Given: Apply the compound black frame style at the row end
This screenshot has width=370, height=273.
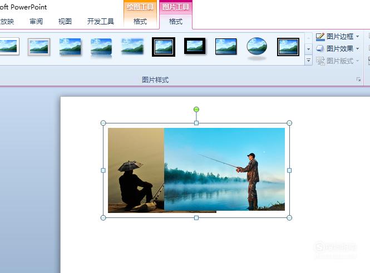Looking at the screenshot, I should tap(288, 47).
